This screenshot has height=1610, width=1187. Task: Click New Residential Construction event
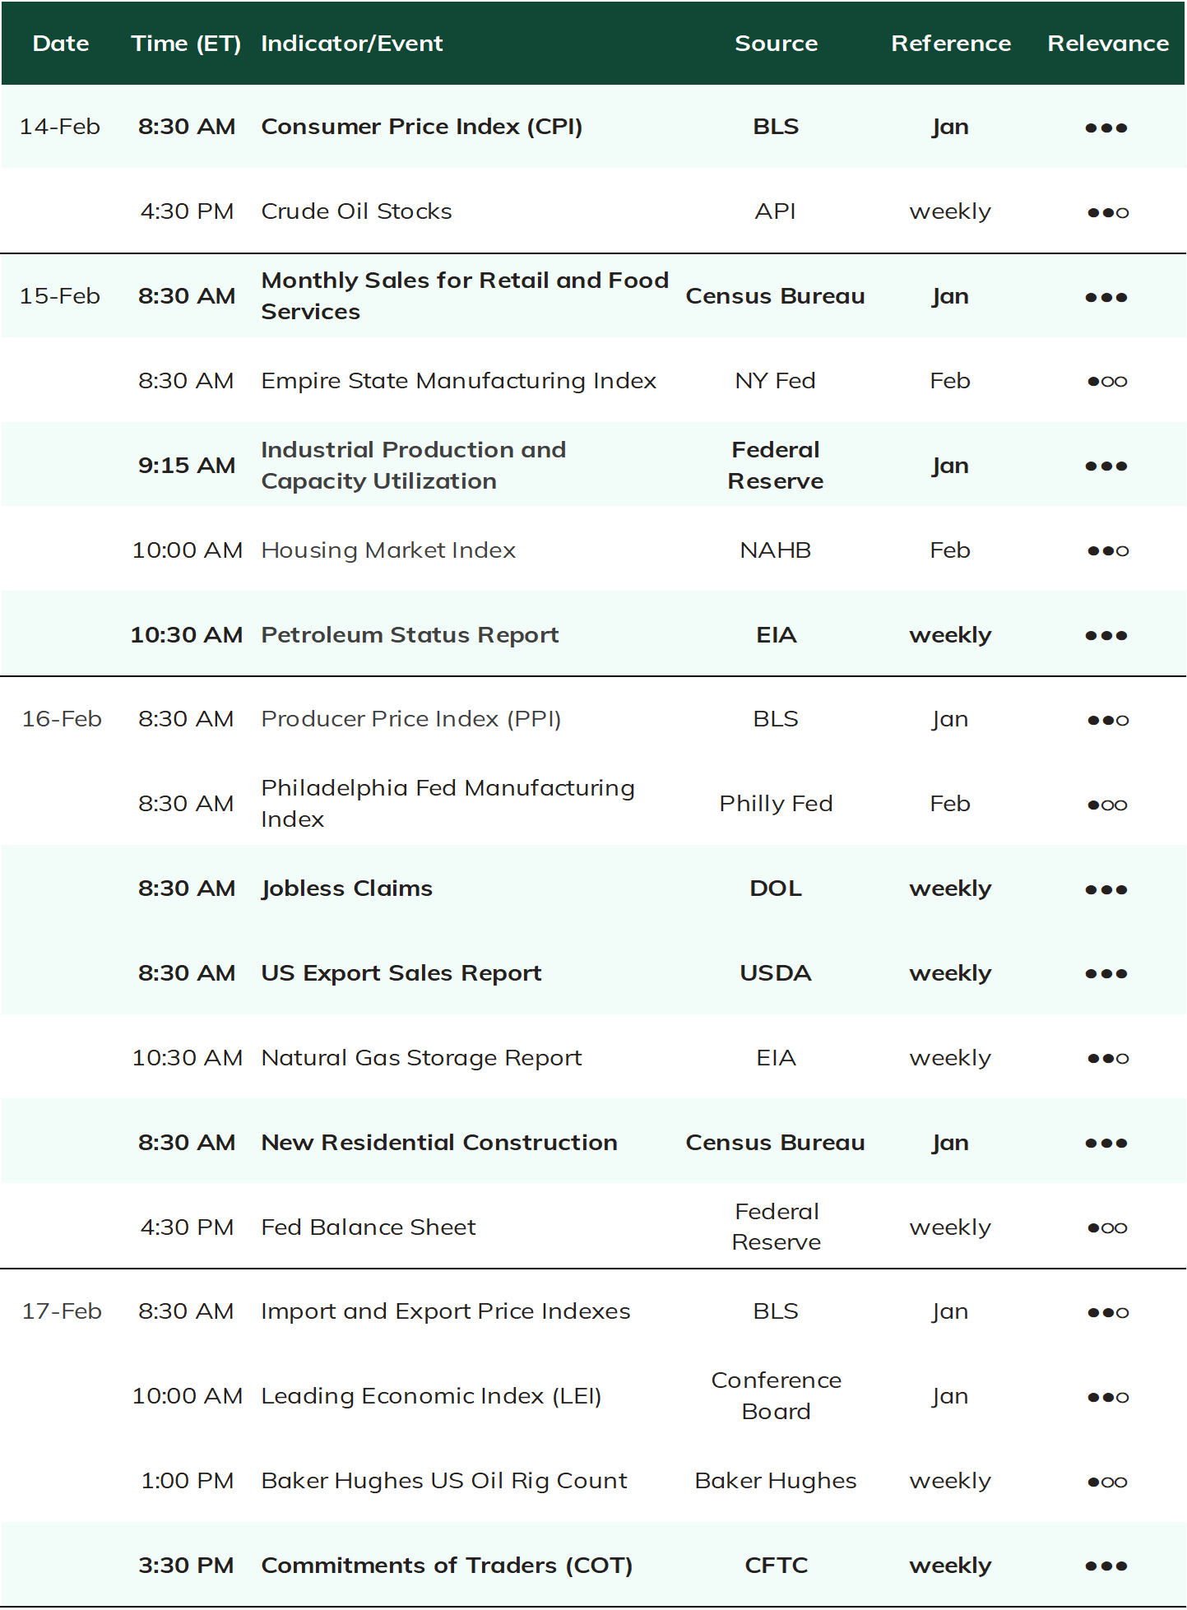tap(439, 1143)
